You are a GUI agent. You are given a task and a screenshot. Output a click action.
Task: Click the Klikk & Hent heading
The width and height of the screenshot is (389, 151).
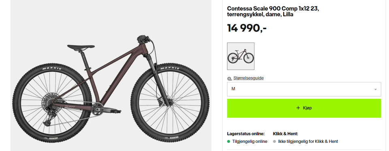[x=285, y=134]
